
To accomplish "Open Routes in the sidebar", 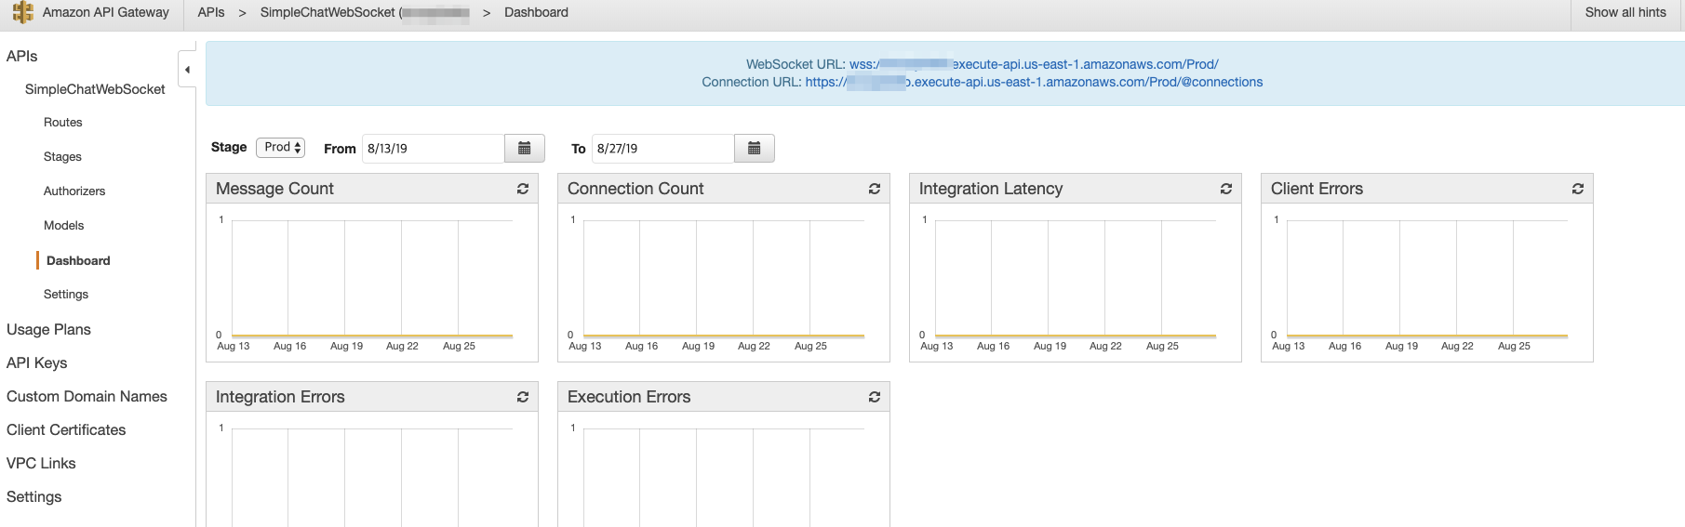I will pos(63,123).
